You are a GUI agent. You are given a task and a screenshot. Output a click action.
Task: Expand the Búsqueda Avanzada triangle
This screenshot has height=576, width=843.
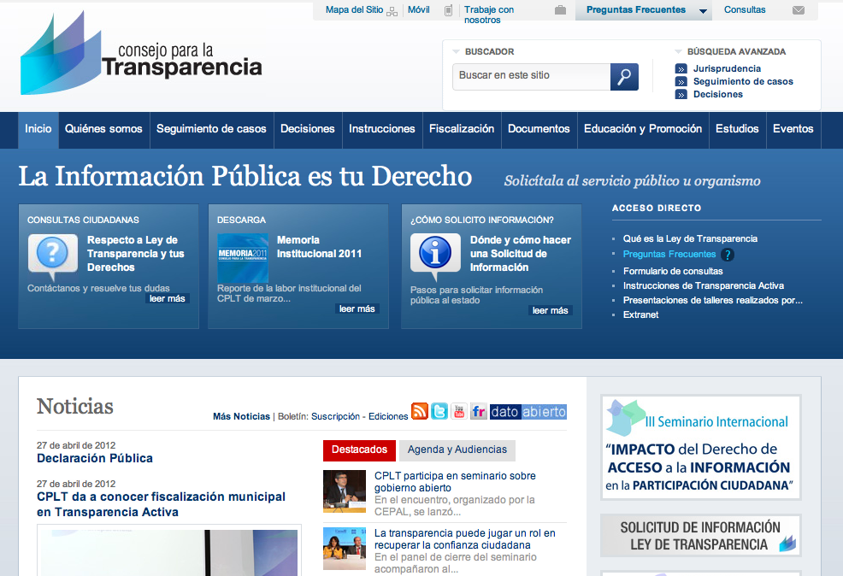click(x=679, y=52)
